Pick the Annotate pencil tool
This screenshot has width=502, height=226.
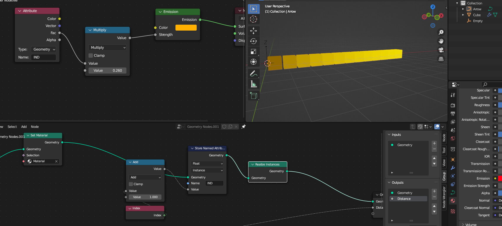point(254,73)
